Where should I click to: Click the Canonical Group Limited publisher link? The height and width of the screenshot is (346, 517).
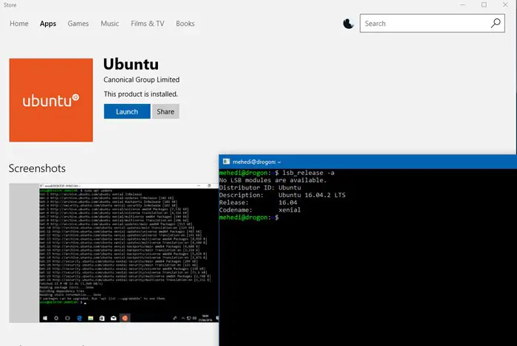142,80
